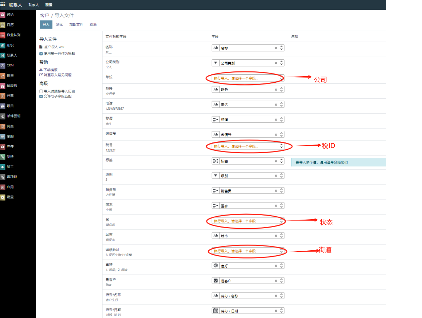This screenshot has height=318, width=422.
Task: Click 客户 in the breadcrumb
Action: tap(44, 15)
